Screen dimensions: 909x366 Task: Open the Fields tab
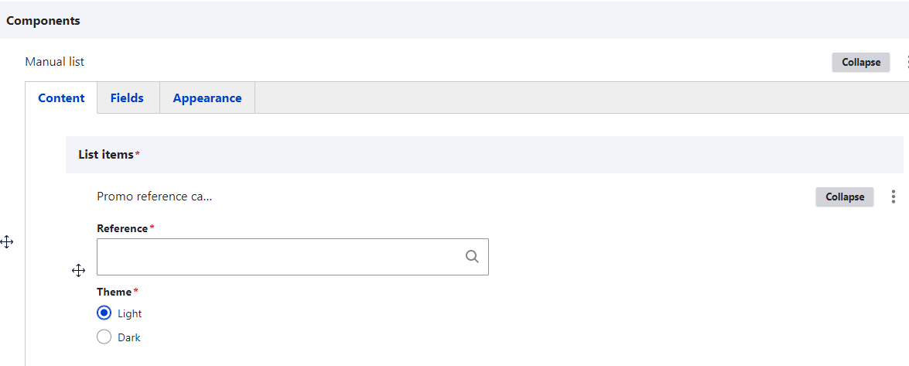click(127, 98)
